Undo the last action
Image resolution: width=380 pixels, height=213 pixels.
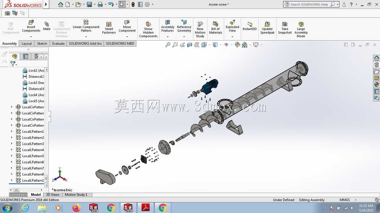(111, 4)
